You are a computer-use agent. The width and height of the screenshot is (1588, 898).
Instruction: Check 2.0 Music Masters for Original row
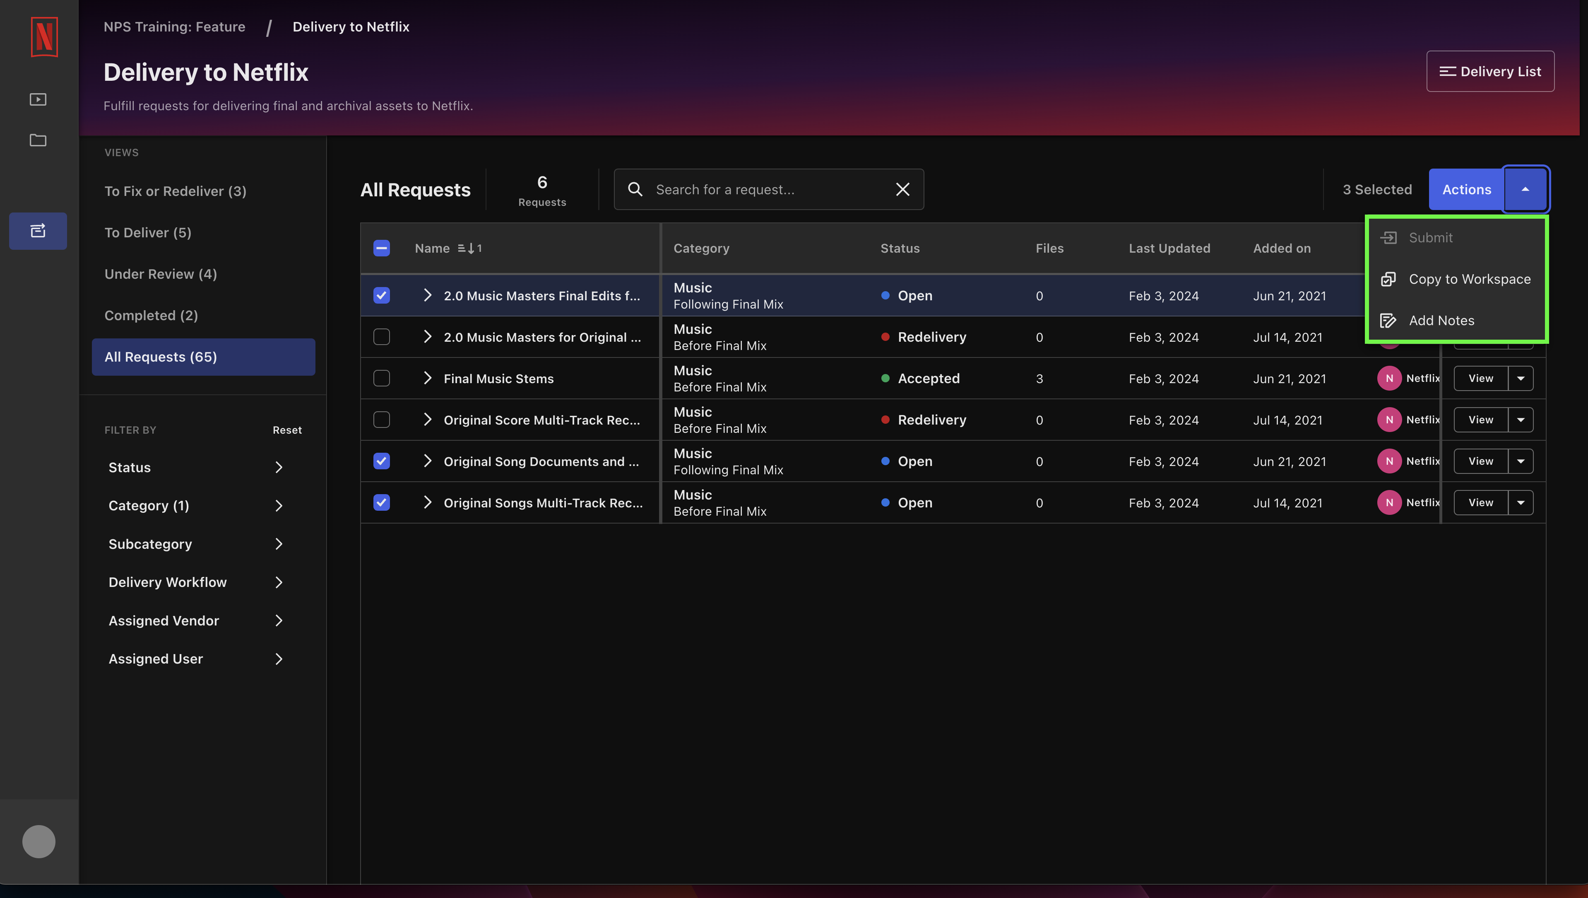coord(382,337)
